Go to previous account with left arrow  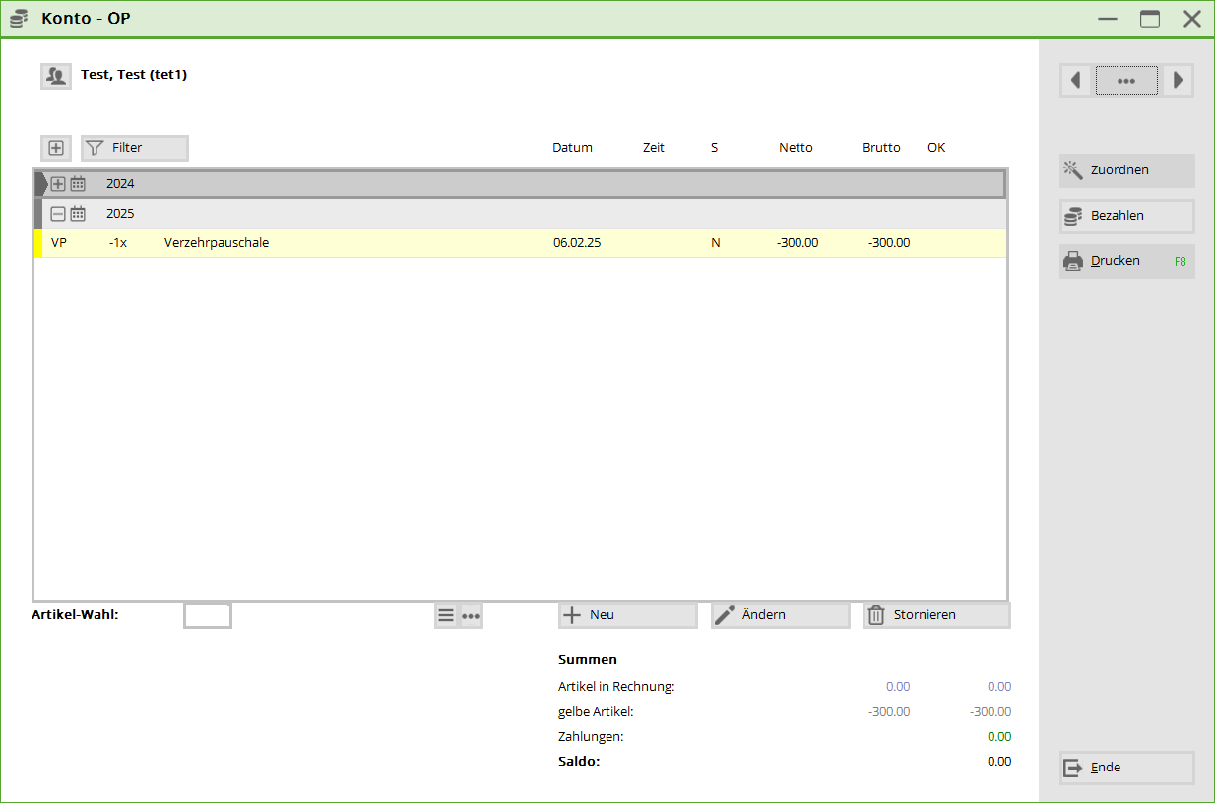1076,80
